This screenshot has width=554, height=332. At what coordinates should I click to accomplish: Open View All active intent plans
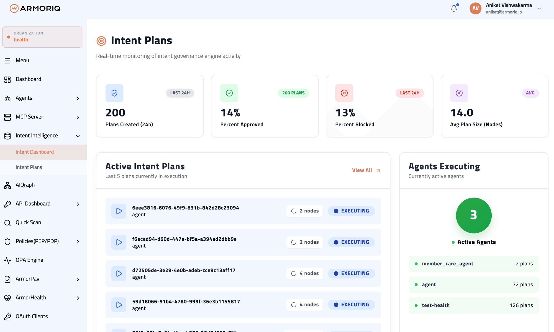pyautogui.click(x=366, y=170)
